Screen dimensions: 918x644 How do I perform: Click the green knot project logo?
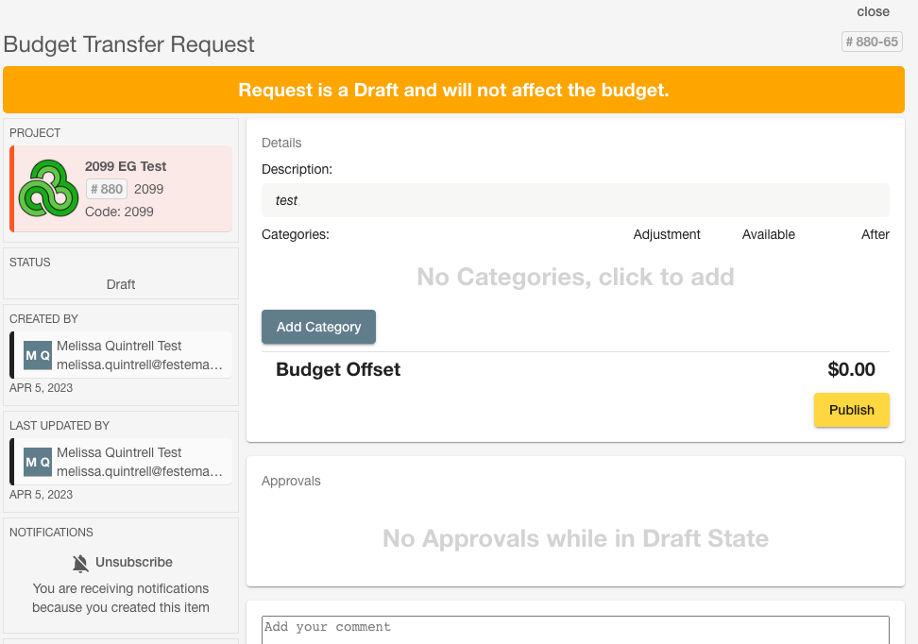tap(48, 189)
